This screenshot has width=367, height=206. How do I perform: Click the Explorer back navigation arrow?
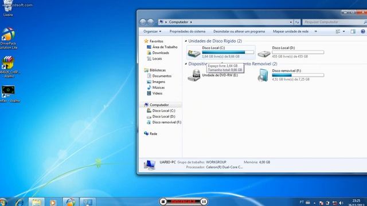143,22
